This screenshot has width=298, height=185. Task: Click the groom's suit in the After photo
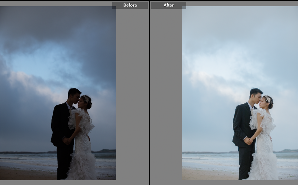pos(242,124)
